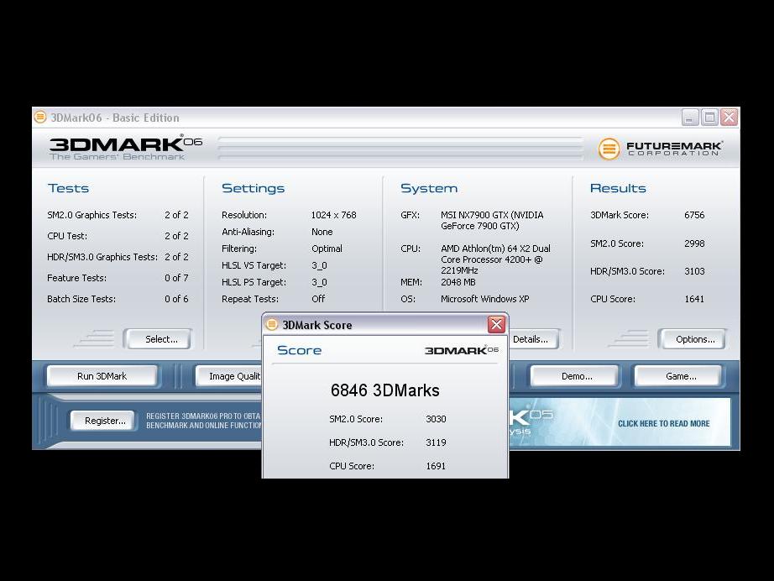Click HDR/SM3.0 Score 3119 in dialog

436,442
